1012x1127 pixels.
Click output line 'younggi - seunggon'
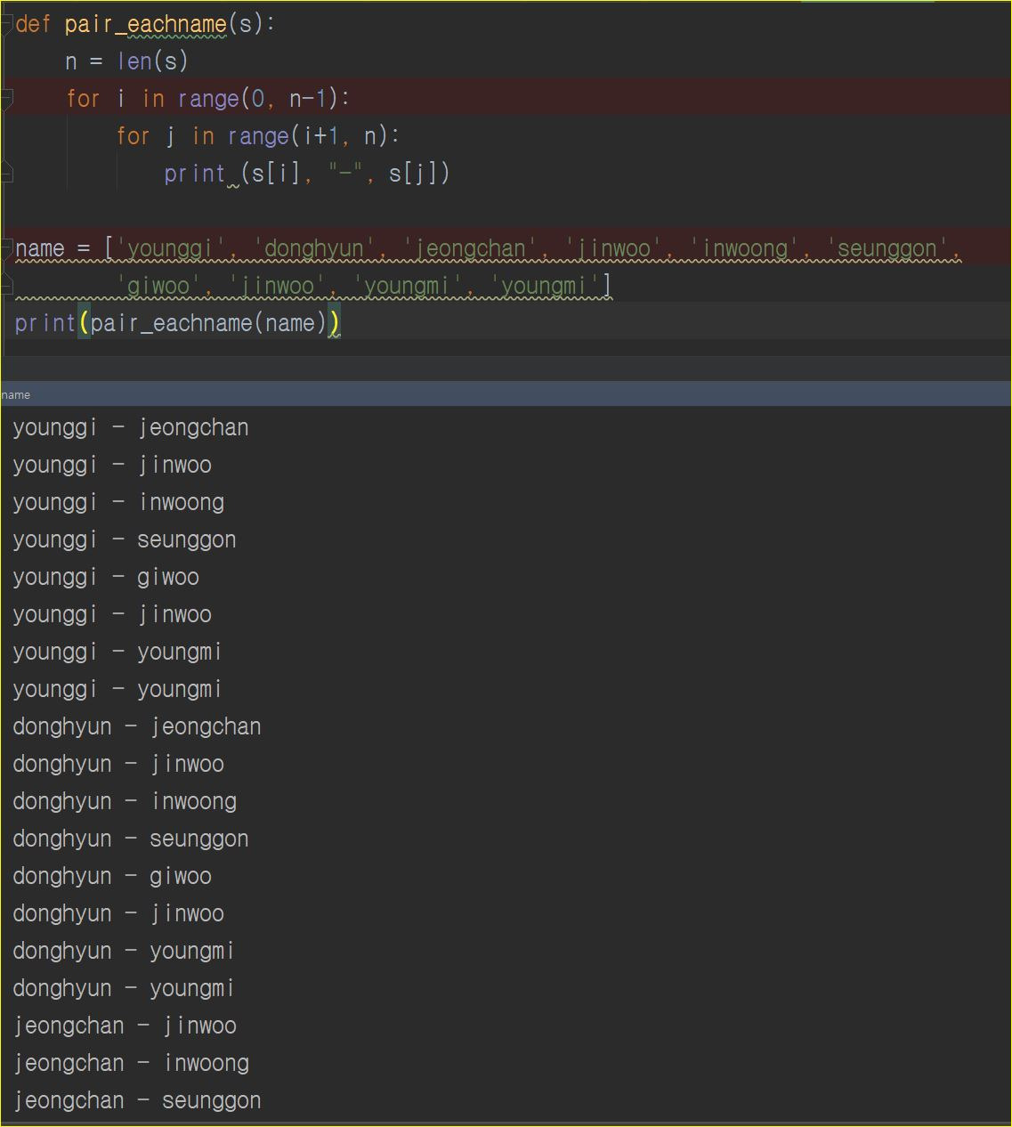click(125, 539)
